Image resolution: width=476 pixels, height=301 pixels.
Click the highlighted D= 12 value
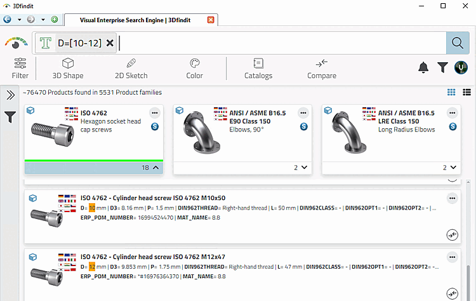pyautogui.click(x=92, y=267)
